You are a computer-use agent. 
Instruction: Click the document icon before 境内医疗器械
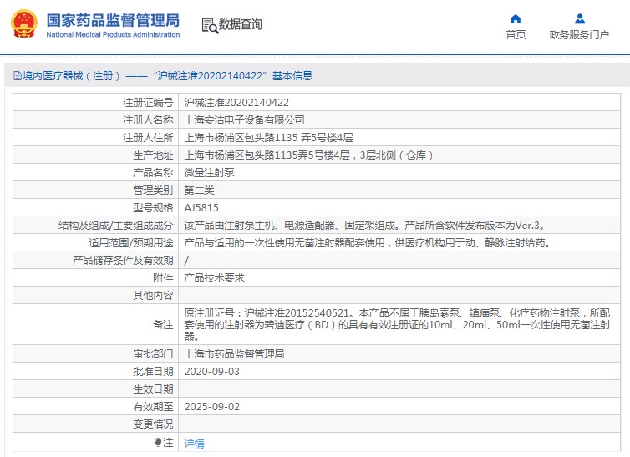coord(18,75)
